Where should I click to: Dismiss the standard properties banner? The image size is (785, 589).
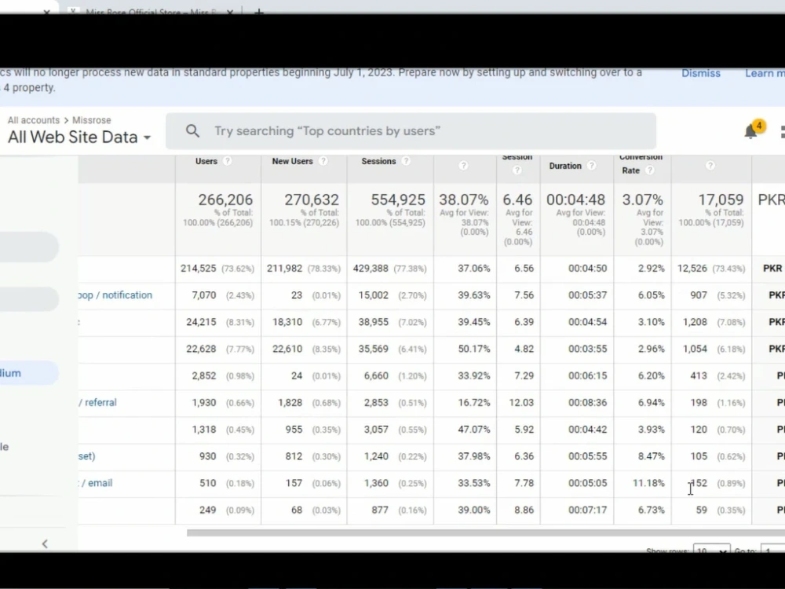pos(701,73)
